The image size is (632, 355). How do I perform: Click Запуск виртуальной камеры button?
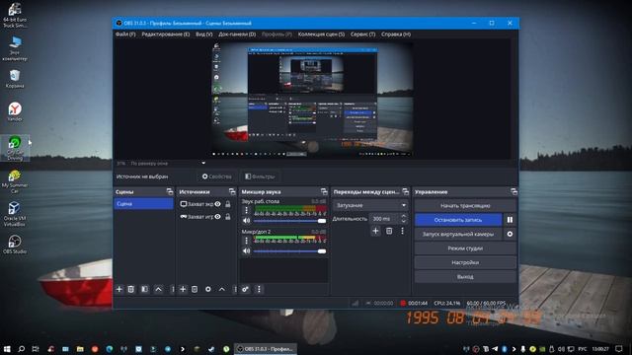click(x=458, y=234)
